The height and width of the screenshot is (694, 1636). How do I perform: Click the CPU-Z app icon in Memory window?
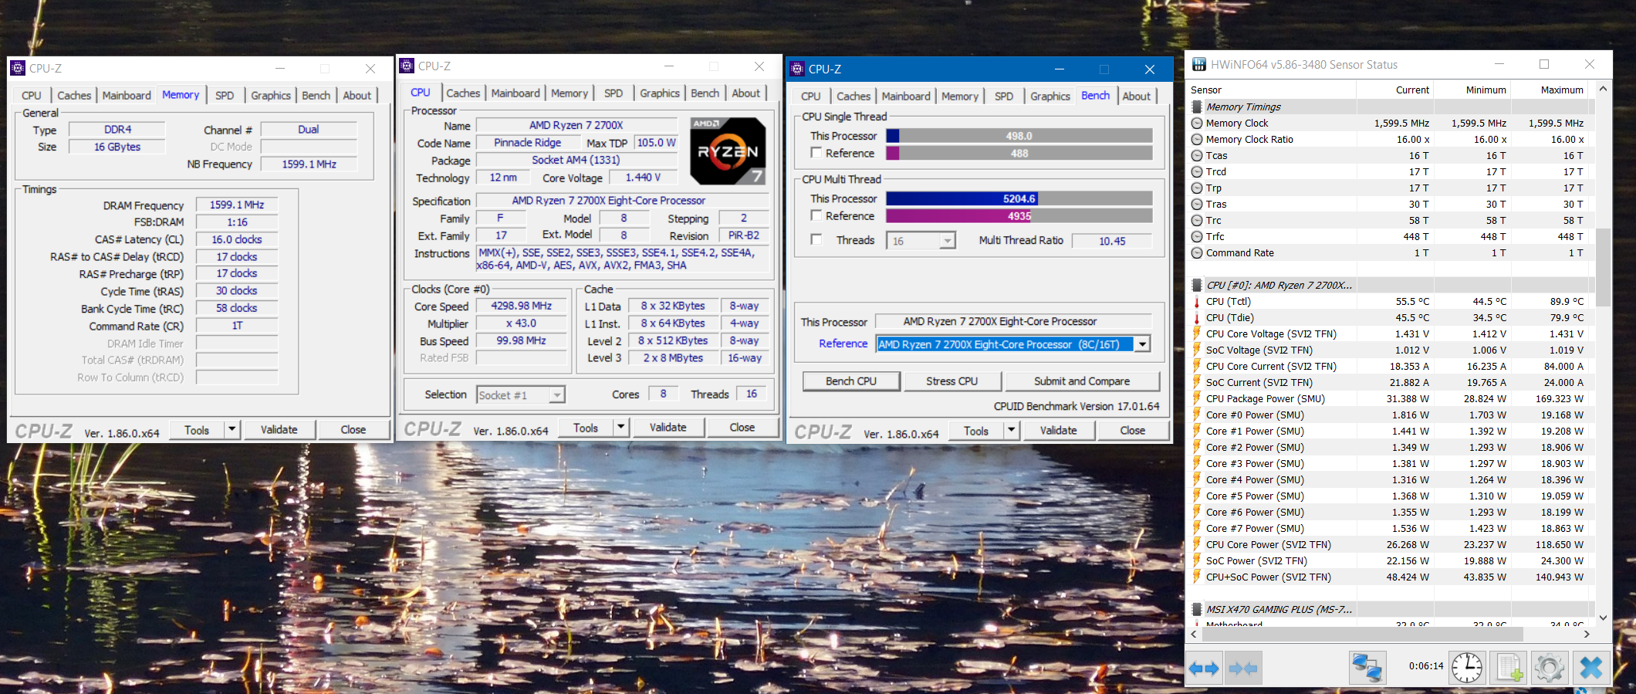coord(18,68)
